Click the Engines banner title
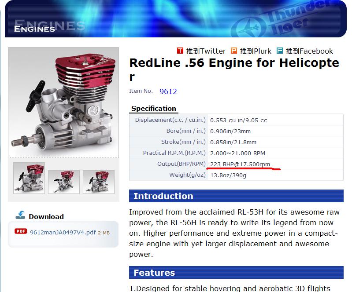 tap(34, 29)
